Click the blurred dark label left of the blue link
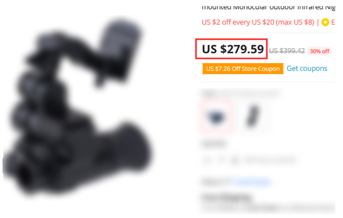The image size is (343, 218). click(216, 182)
